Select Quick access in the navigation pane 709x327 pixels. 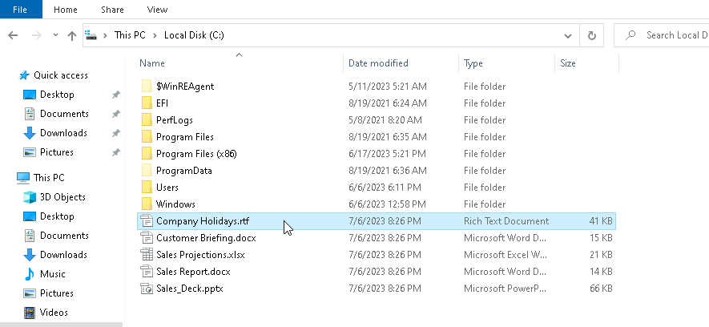pos(61,75)
